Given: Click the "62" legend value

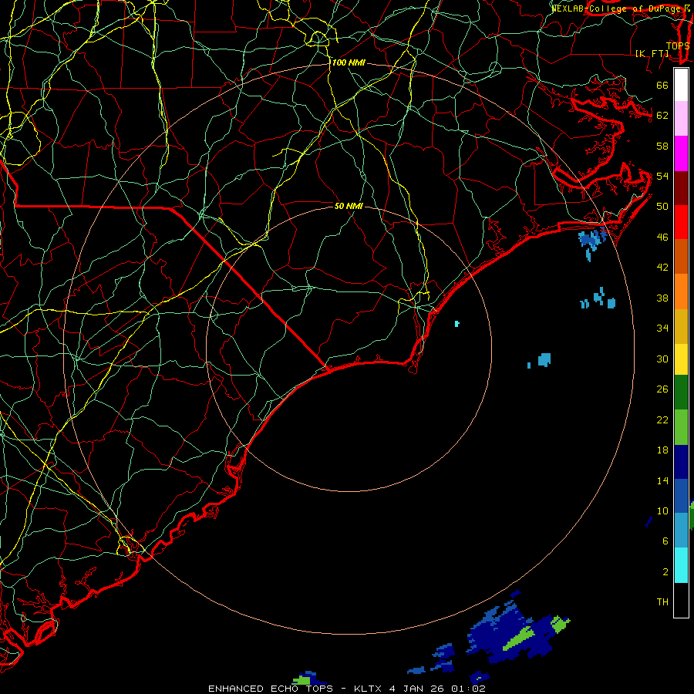Looking at the screenshot, I should (x=662, y=116).
